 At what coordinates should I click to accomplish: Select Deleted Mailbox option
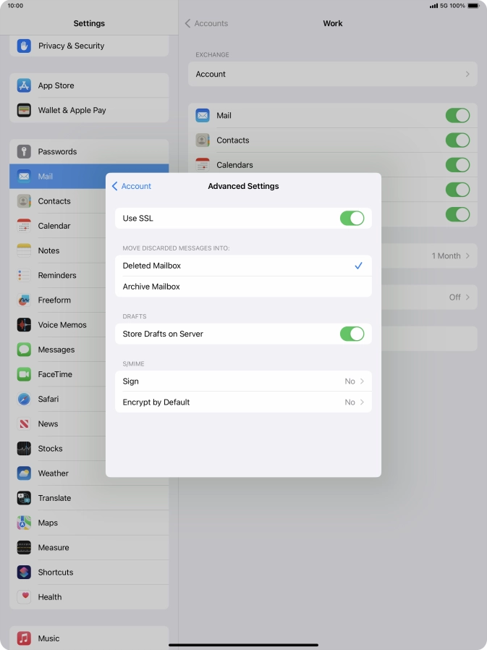(x=242, y=266)
